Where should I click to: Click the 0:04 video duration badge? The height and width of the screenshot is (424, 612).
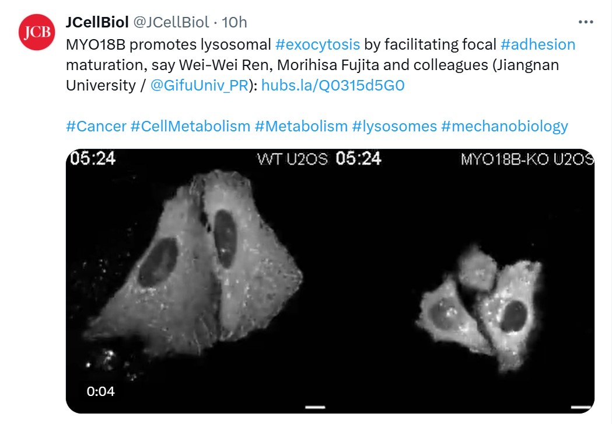coord(101,391)
